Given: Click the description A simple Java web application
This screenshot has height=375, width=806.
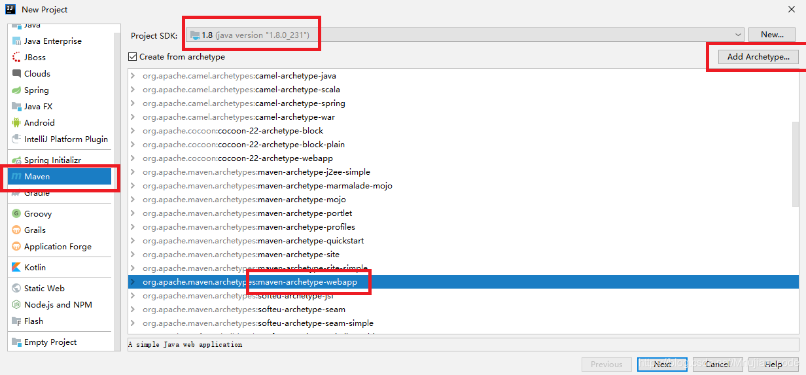Looking at the screenshot, I should [x=185, y=344].
